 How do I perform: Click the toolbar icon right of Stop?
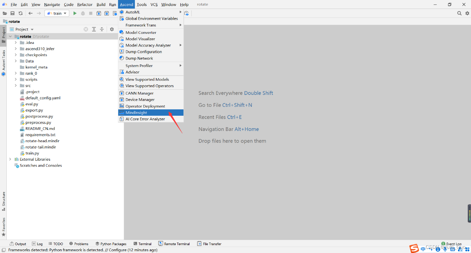click(x=99, y=13)
